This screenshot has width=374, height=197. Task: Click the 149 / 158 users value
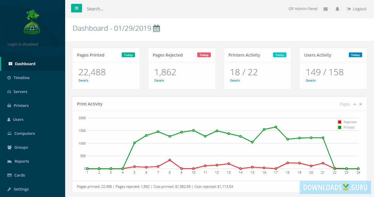[325, 72]
